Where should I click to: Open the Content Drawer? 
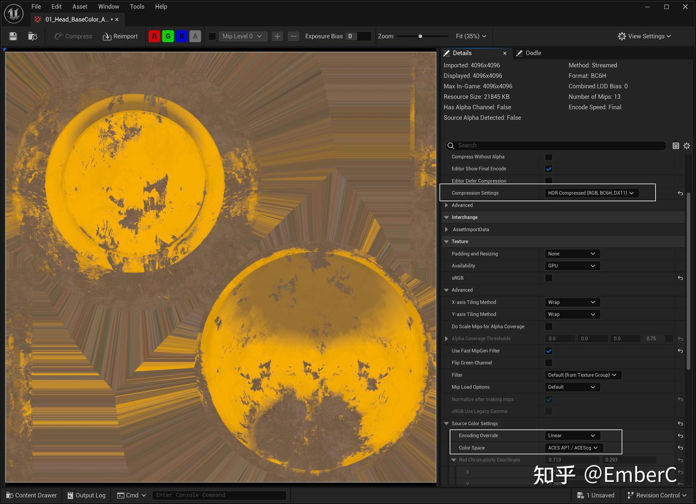click(31, 495)
